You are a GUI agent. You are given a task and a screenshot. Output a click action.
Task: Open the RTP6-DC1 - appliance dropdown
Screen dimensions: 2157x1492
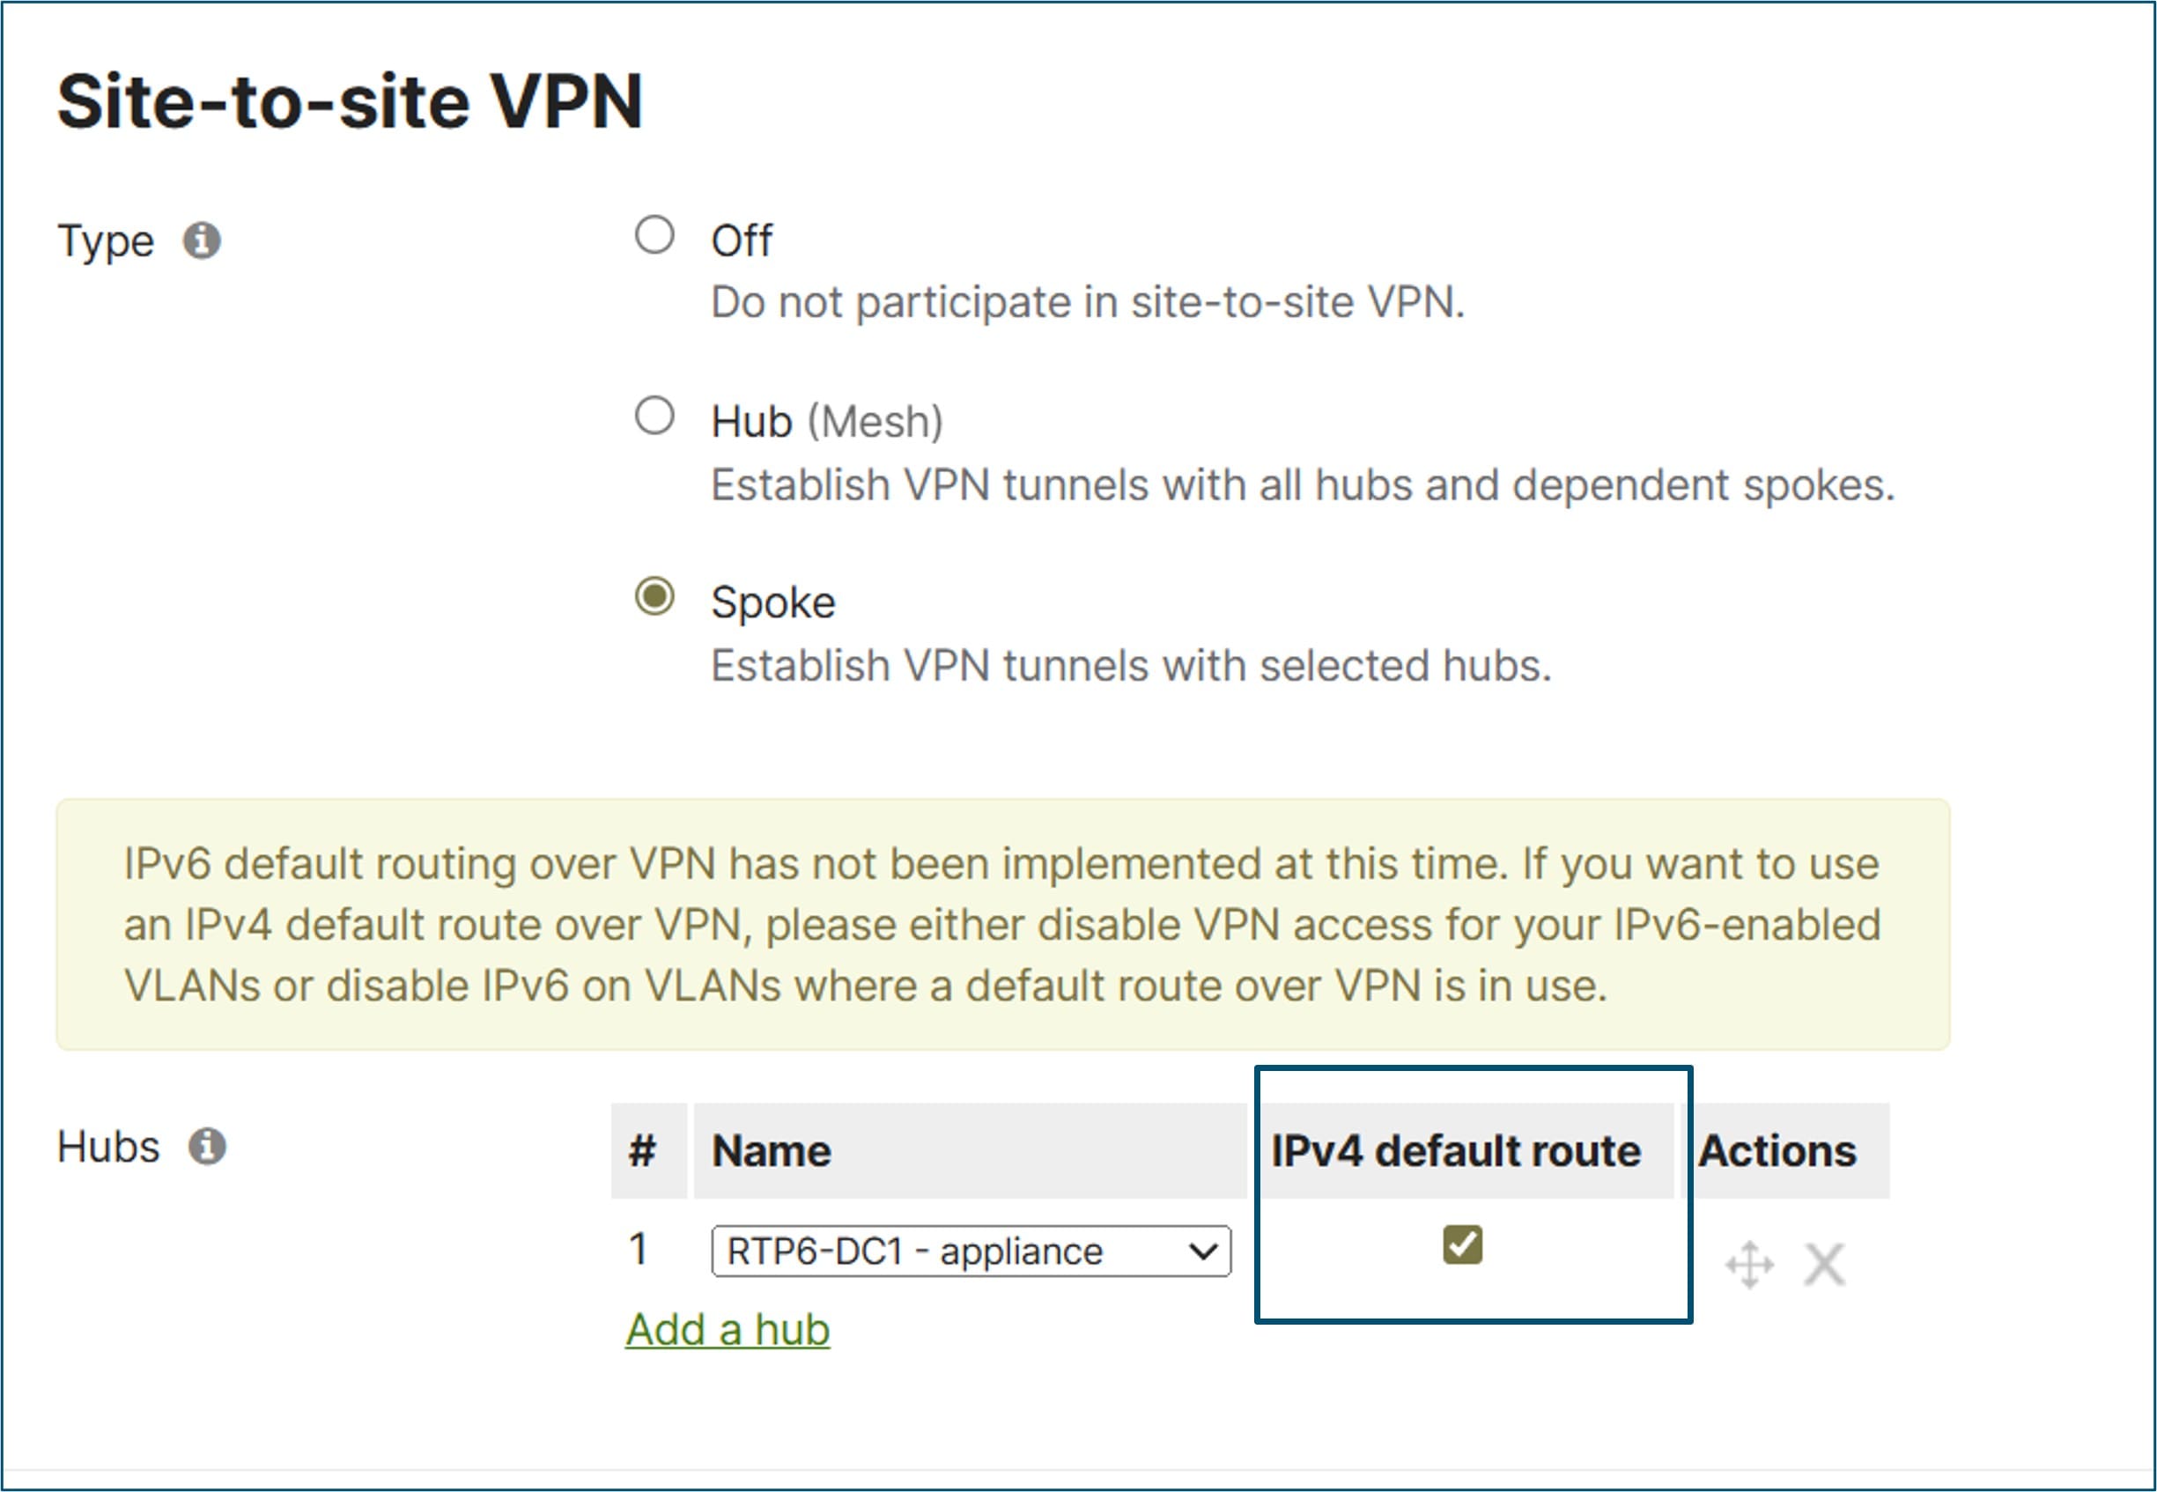[x=970, y=1251]
